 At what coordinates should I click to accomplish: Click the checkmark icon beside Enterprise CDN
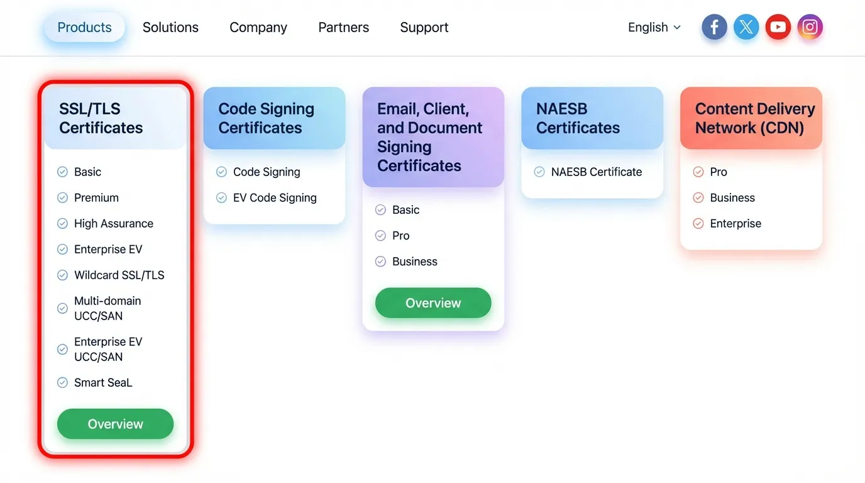(x=698, y=223)
